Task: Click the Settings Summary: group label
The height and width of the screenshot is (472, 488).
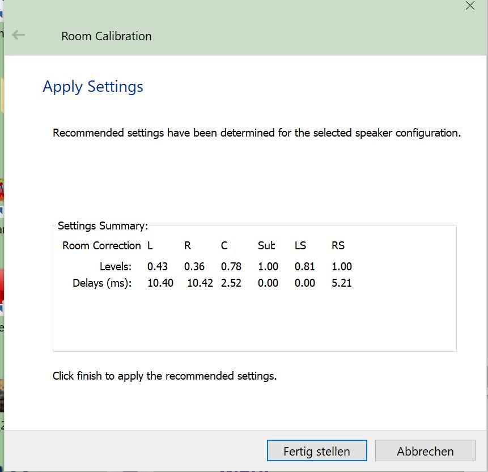Action: [x=103, y=226]
